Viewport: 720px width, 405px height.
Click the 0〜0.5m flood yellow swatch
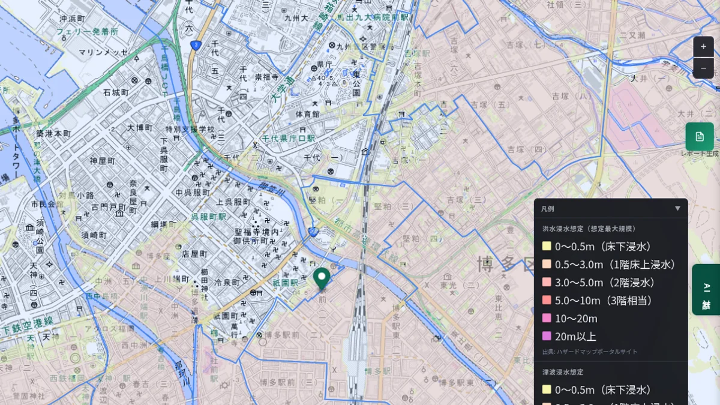547,246
